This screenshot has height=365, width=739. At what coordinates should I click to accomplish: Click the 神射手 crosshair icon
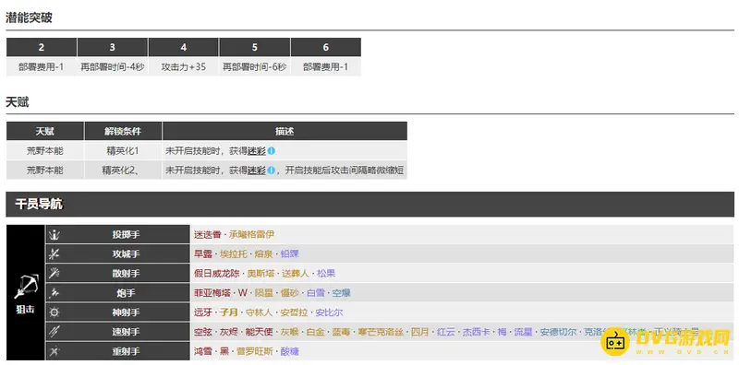(55, 312)
